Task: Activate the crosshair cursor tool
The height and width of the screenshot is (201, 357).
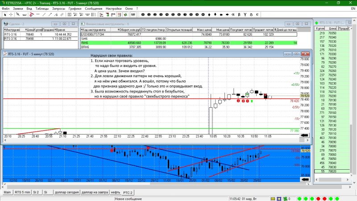Action: click(x=11, y=15)
